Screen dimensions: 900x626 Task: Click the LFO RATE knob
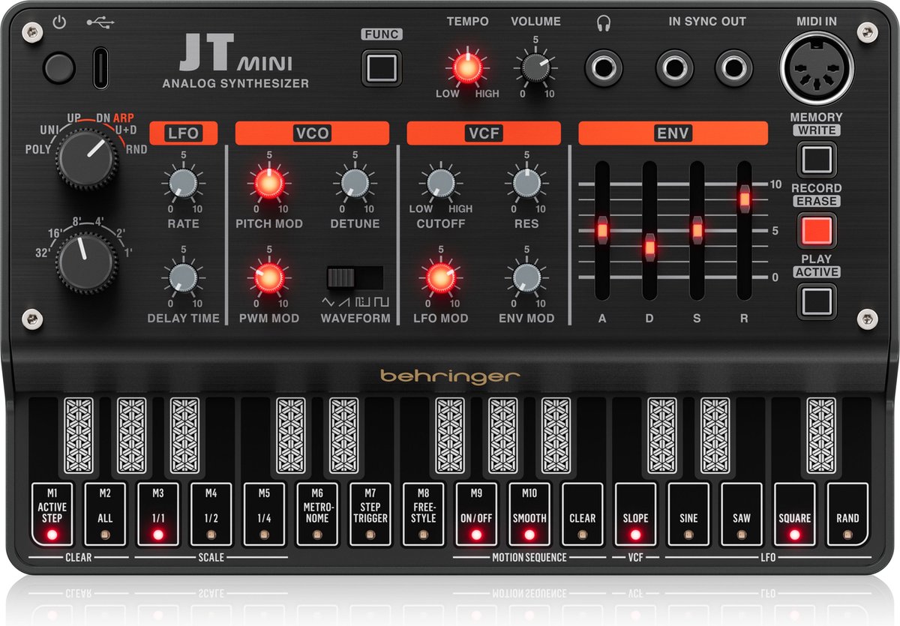183,183
